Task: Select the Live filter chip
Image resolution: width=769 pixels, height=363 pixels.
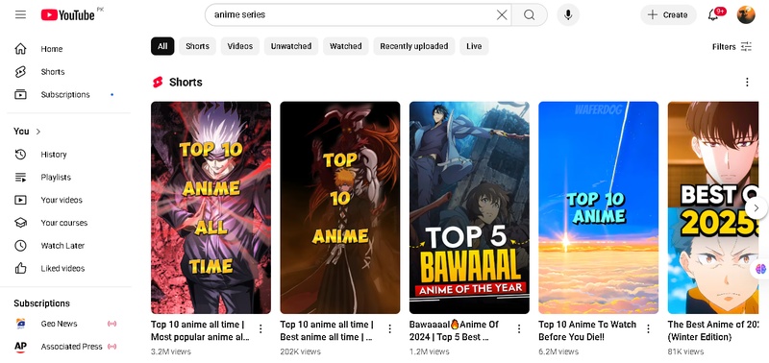Action: point(474,46)
